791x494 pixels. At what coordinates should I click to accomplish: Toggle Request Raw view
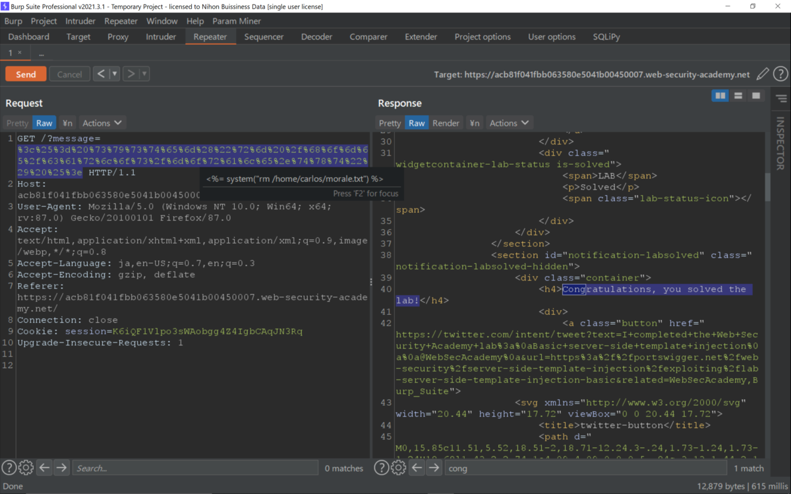pos(44,123)
